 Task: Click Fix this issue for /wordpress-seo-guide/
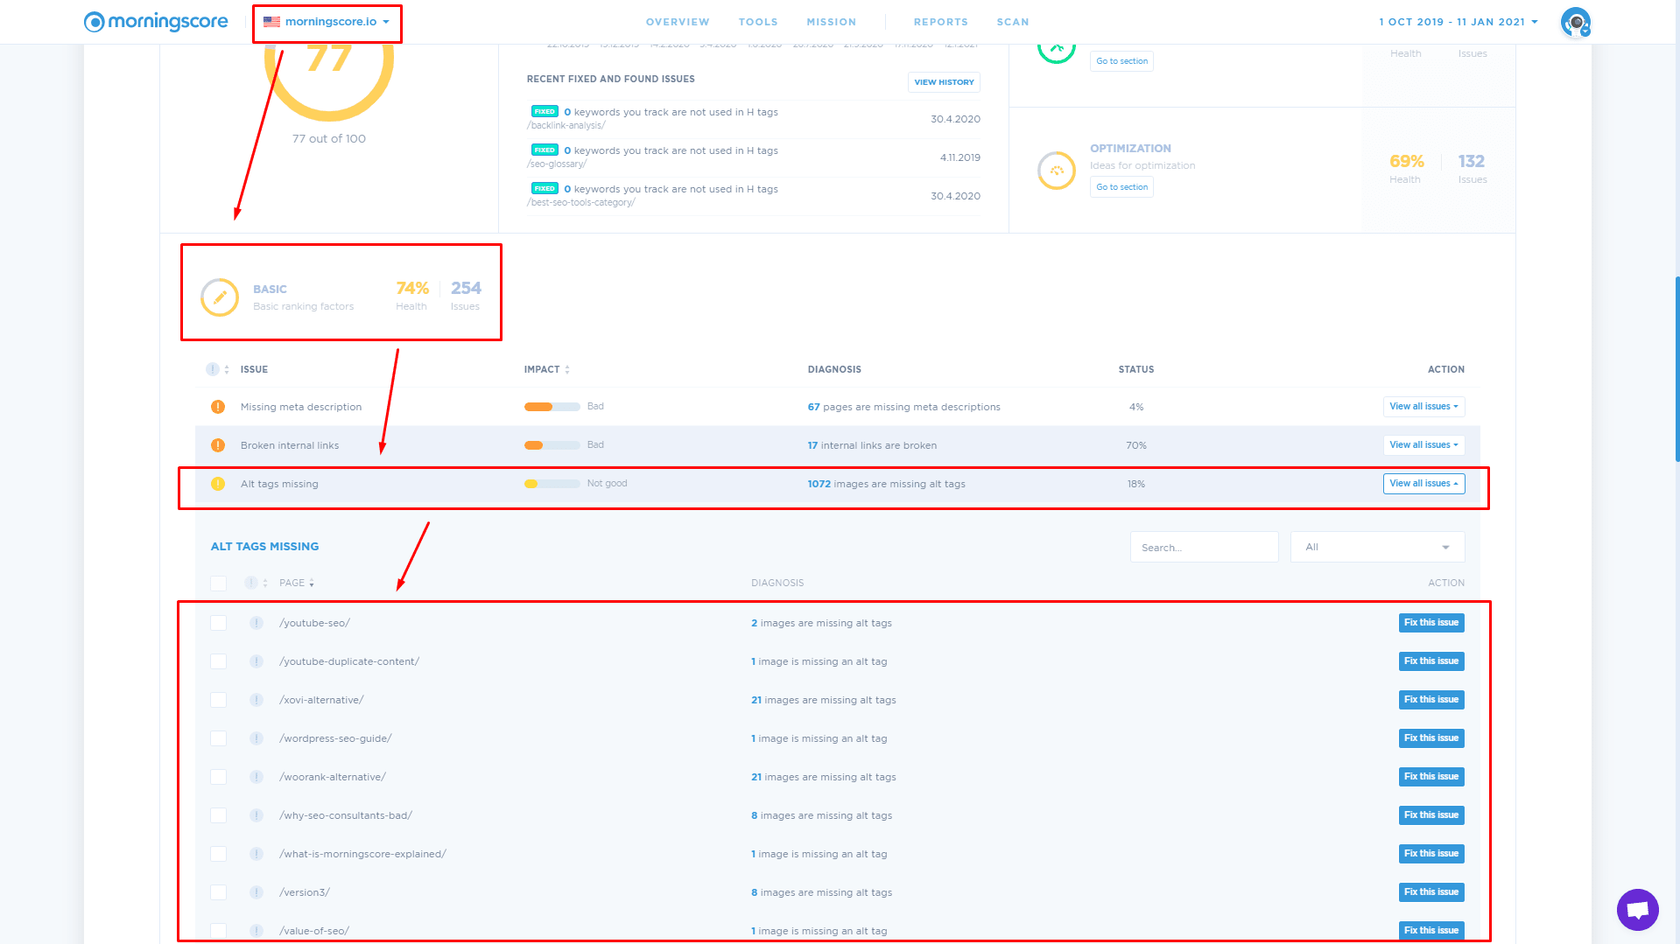pyautogui.click(x=1431, y=738)
